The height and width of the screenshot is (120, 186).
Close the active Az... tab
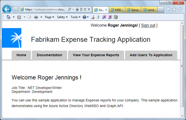tap(106, 10)
